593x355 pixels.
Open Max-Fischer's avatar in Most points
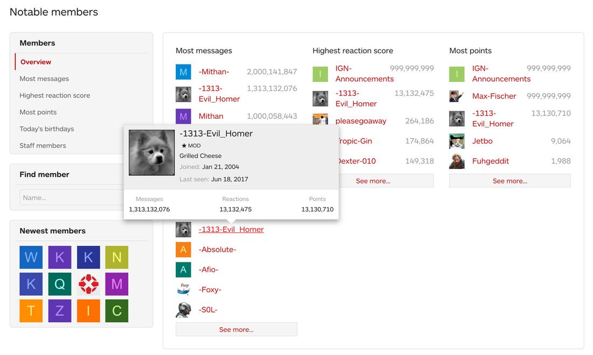click(x=457, y=96)
